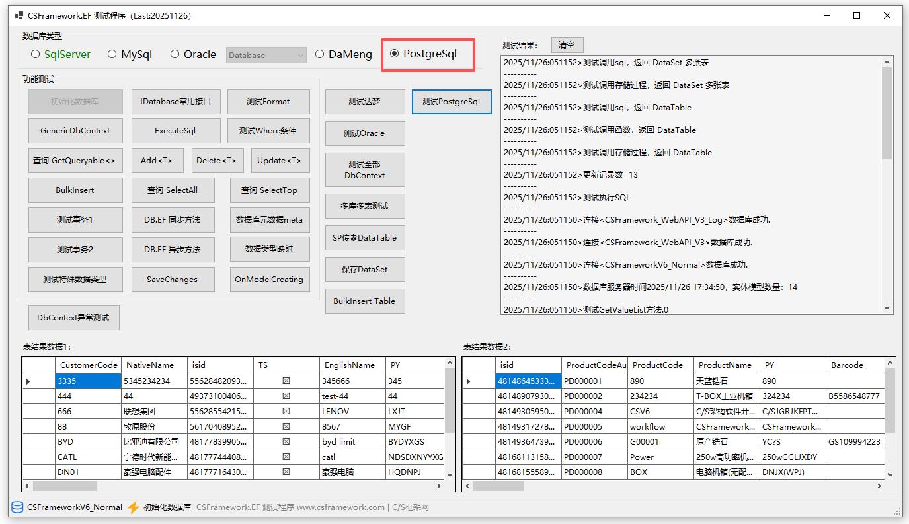The image size is (909, 524).
Task: Uncheck the TS checkbox on the BYD row
Action: point(286,441)
